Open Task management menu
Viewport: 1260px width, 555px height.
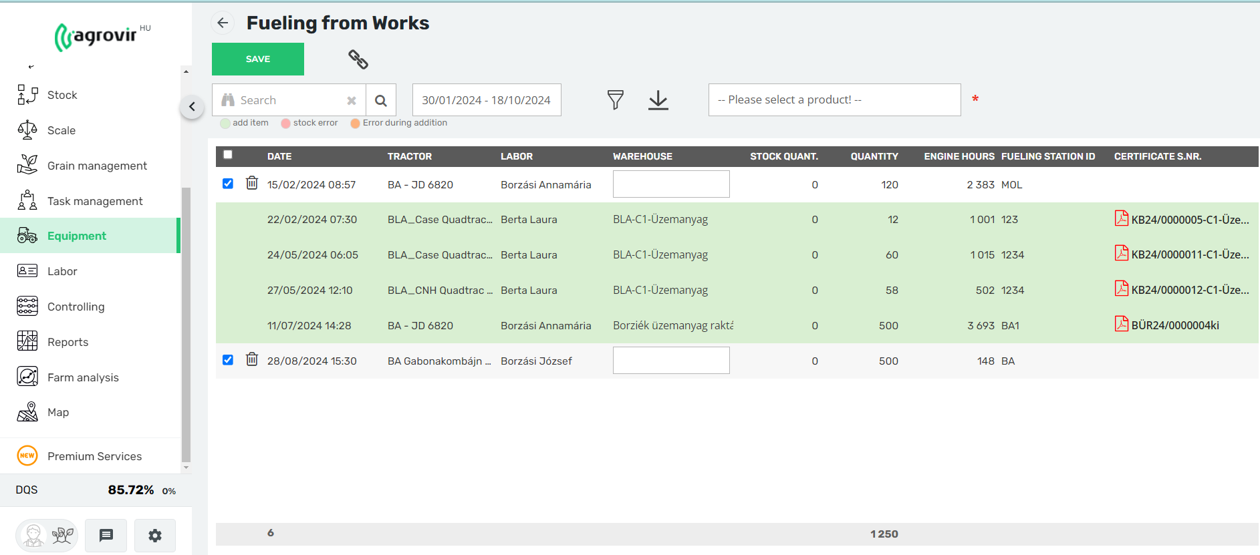[90, 201]
